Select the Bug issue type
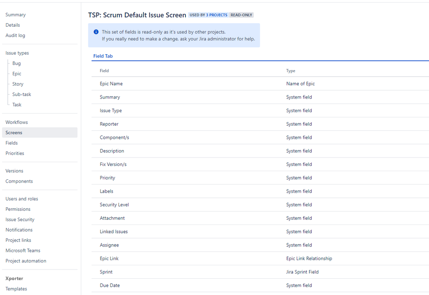429x295 pixels. [16, 63]
